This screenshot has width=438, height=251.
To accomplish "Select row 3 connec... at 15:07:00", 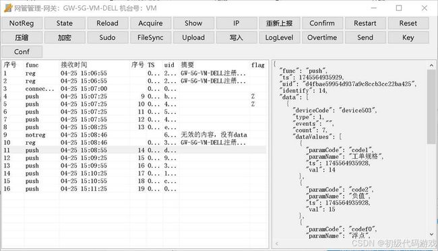I will pos(134,89).
